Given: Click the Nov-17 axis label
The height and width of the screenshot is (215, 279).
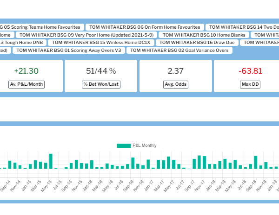Looking at the screenshot, I should (200, 186).
